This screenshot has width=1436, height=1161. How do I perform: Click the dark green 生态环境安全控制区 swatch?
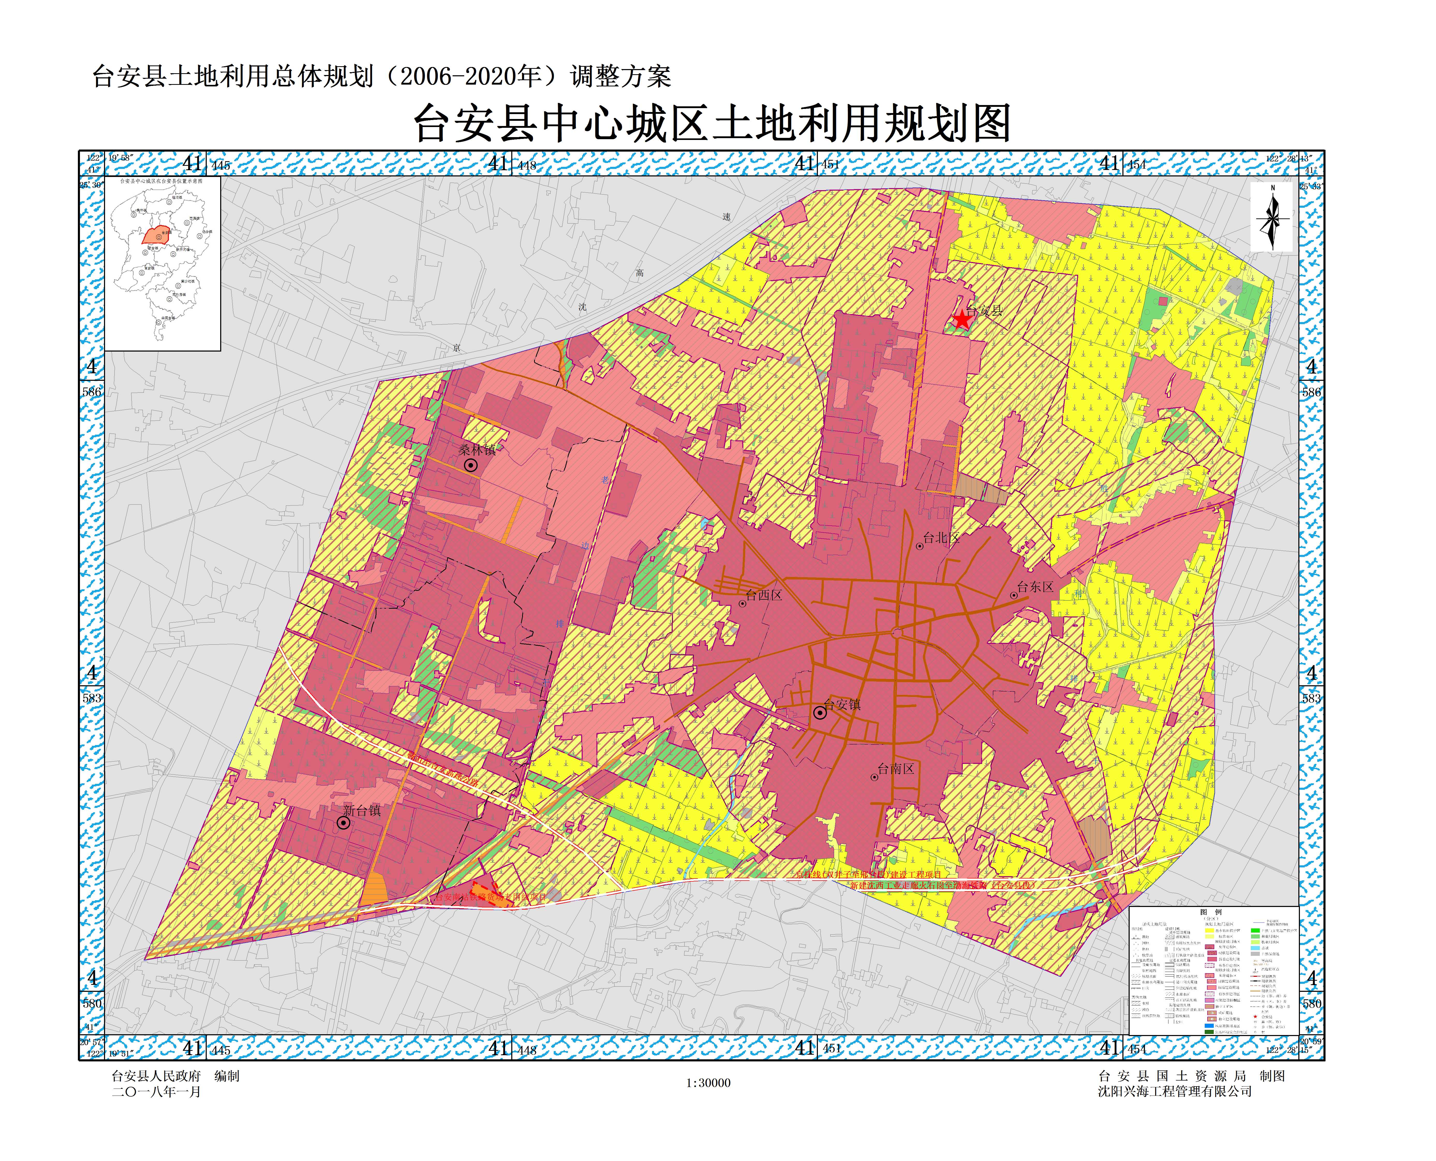coord(1209,1032)
